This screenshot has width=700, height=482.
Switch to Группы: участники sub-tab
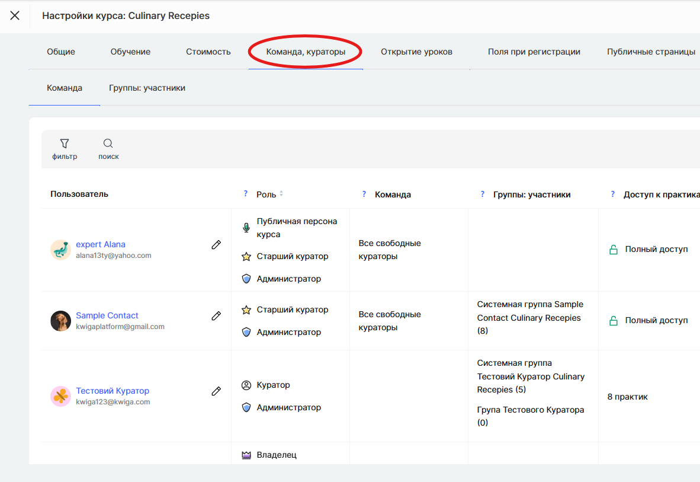pyautogui.click(x=147, y=88)
